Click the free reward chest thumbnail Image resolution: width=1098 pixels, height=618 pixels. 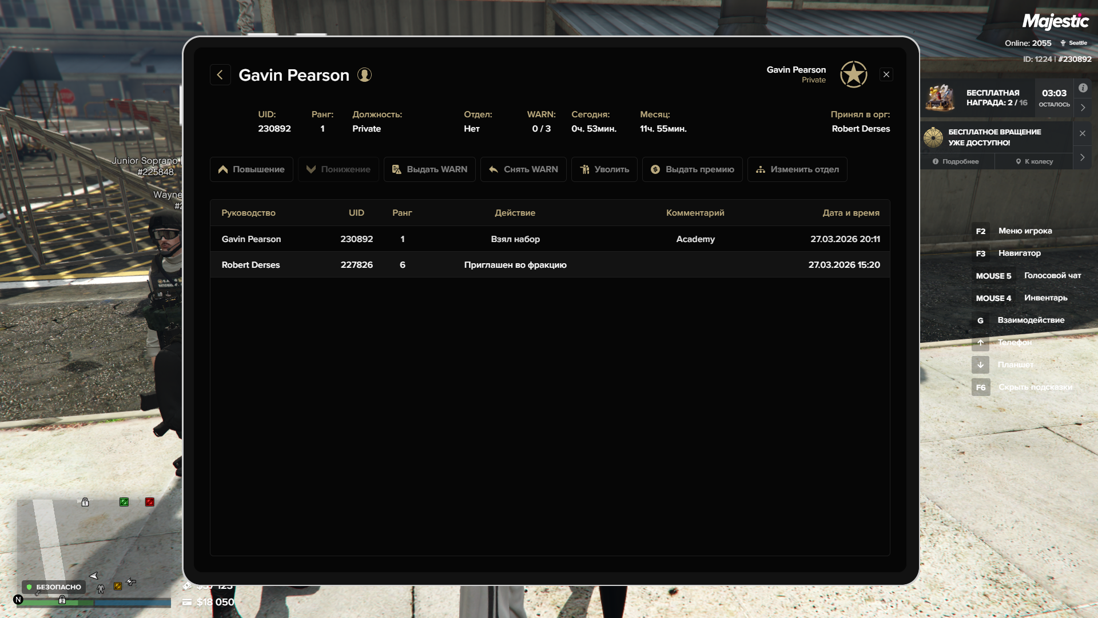941,97
